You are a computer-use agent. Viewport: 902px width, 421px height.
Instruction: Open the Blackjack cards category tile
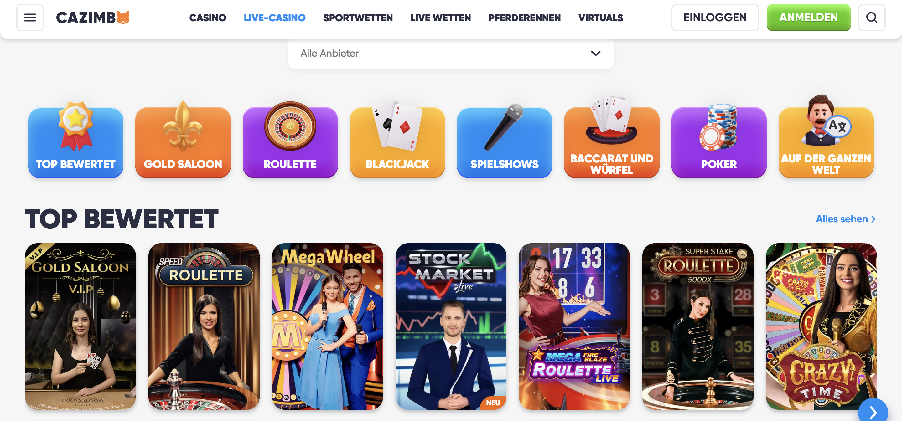click(x=397, y=139)
